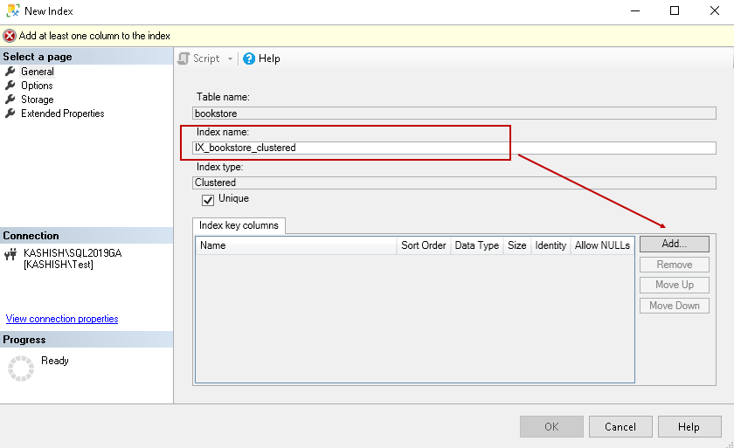This screenshot has width=734, height=448.
Task: Click the wrench icon beside Storage
Action: [10, 100]
